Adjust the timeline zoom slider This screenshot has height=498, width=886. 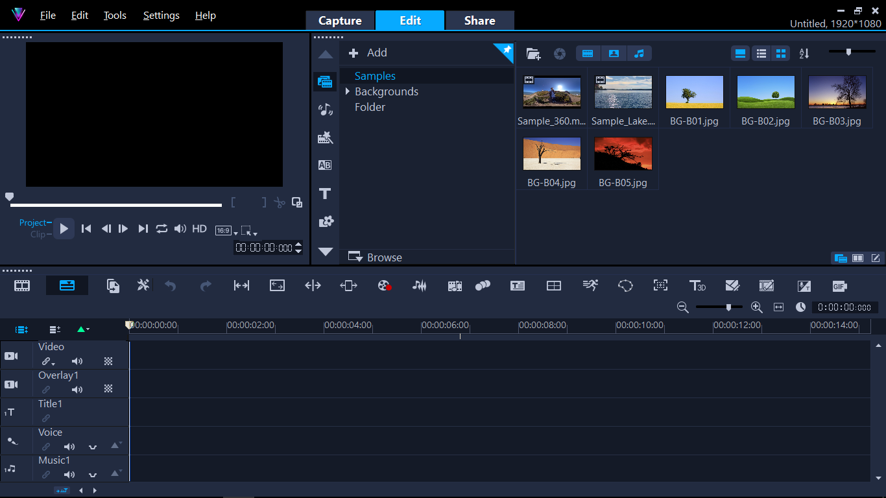(x=728, y=307)
